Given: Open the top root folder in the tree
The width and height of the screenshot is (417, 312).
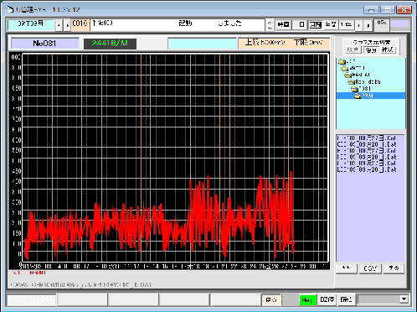Looking at the screenshot, I should [x=342, y=61].
